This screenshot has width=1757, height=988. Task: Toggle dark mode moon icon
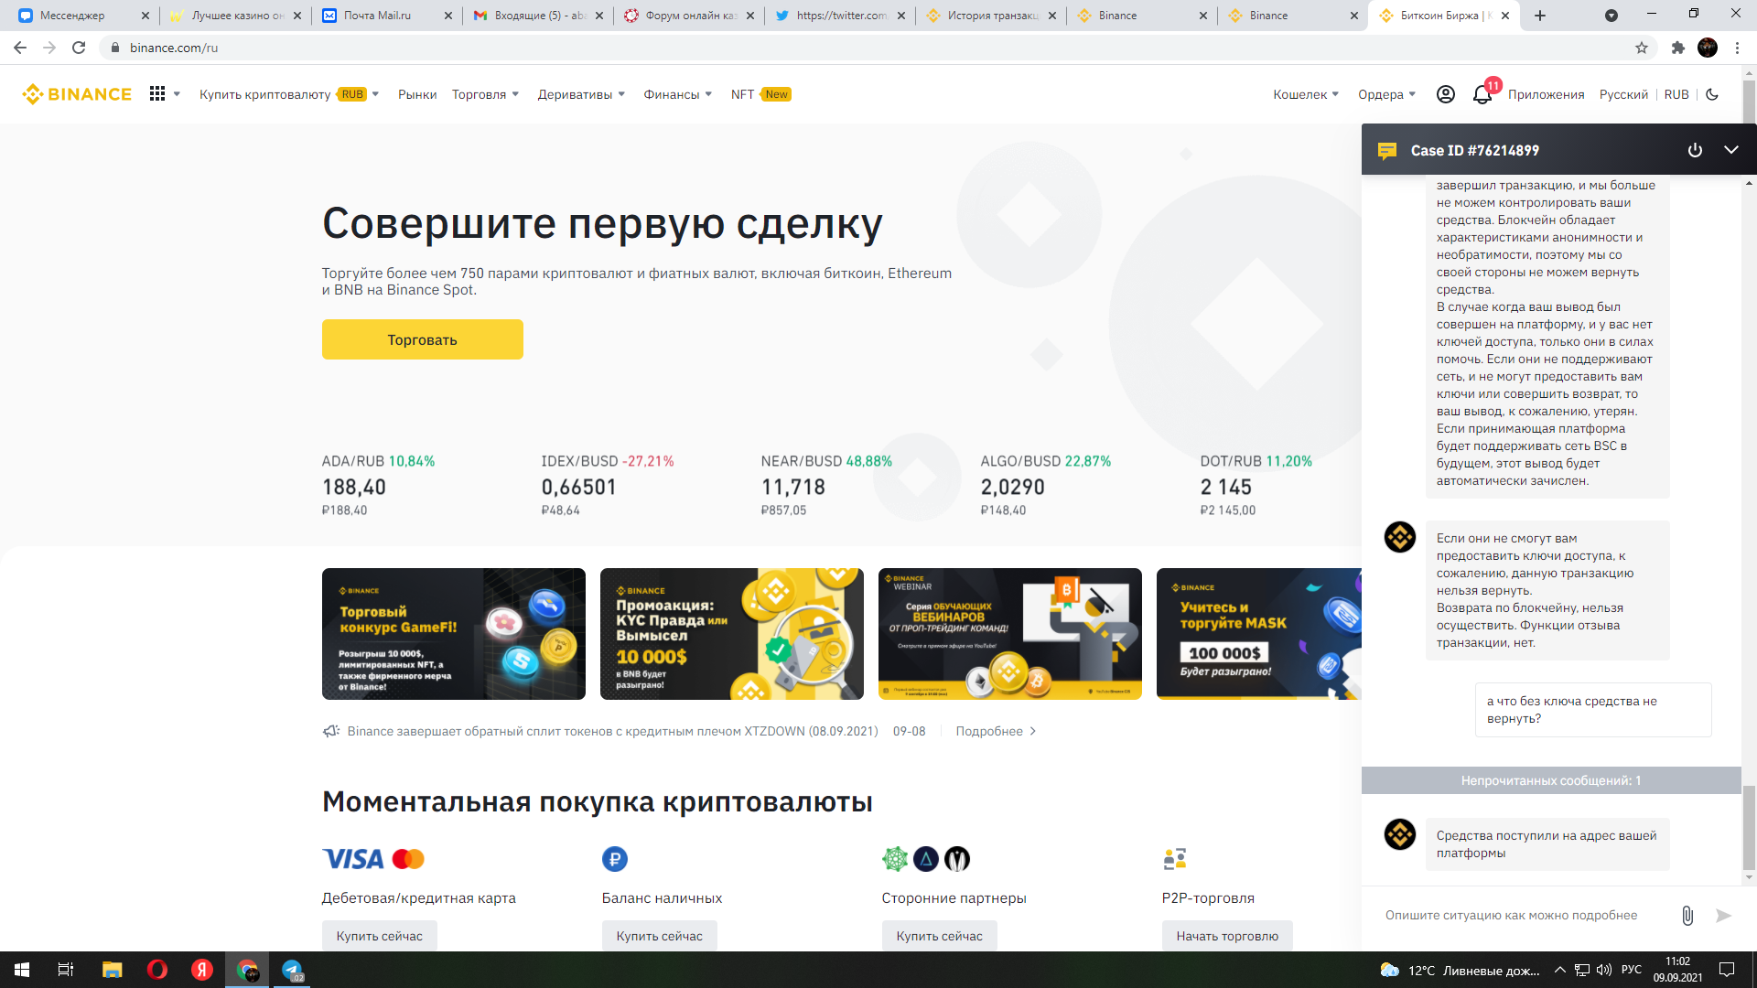[1712, 94]
